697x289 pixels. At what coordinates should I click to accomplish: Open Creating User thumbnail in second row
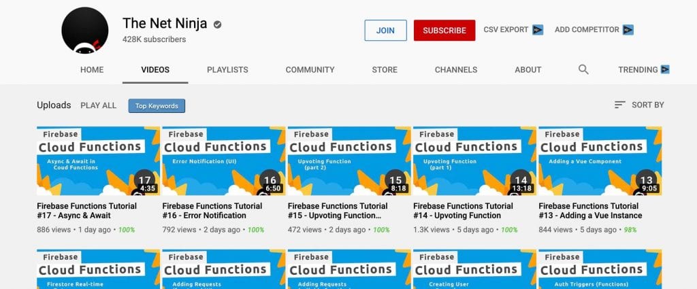(474, 269)
